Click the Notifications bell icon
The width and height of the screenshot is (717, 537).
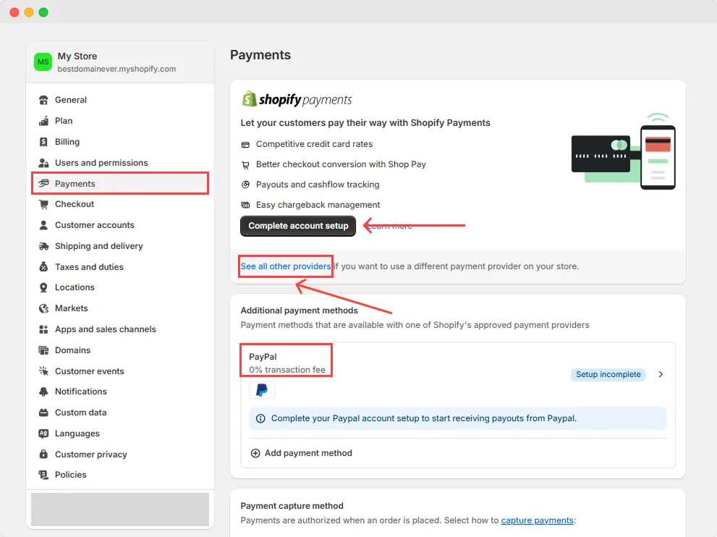click(43, 392)
